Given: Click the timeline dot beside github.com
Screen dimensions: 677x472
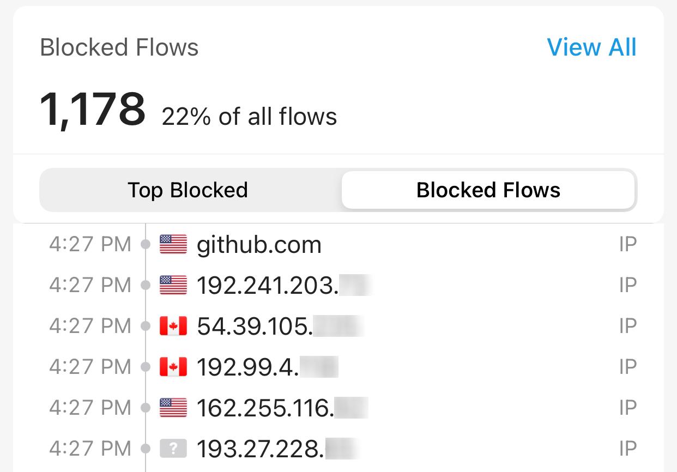Looking at the screenshot, I should pos(146,245).
